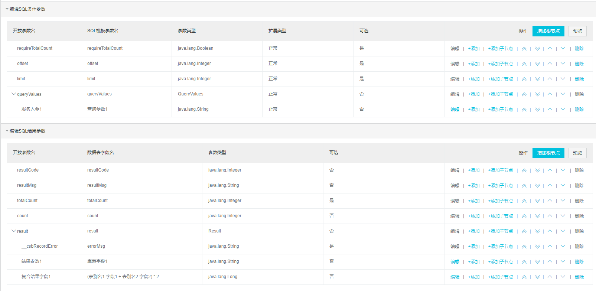Collapse the 编辑SQL结果参数 section

pos(7,131)
